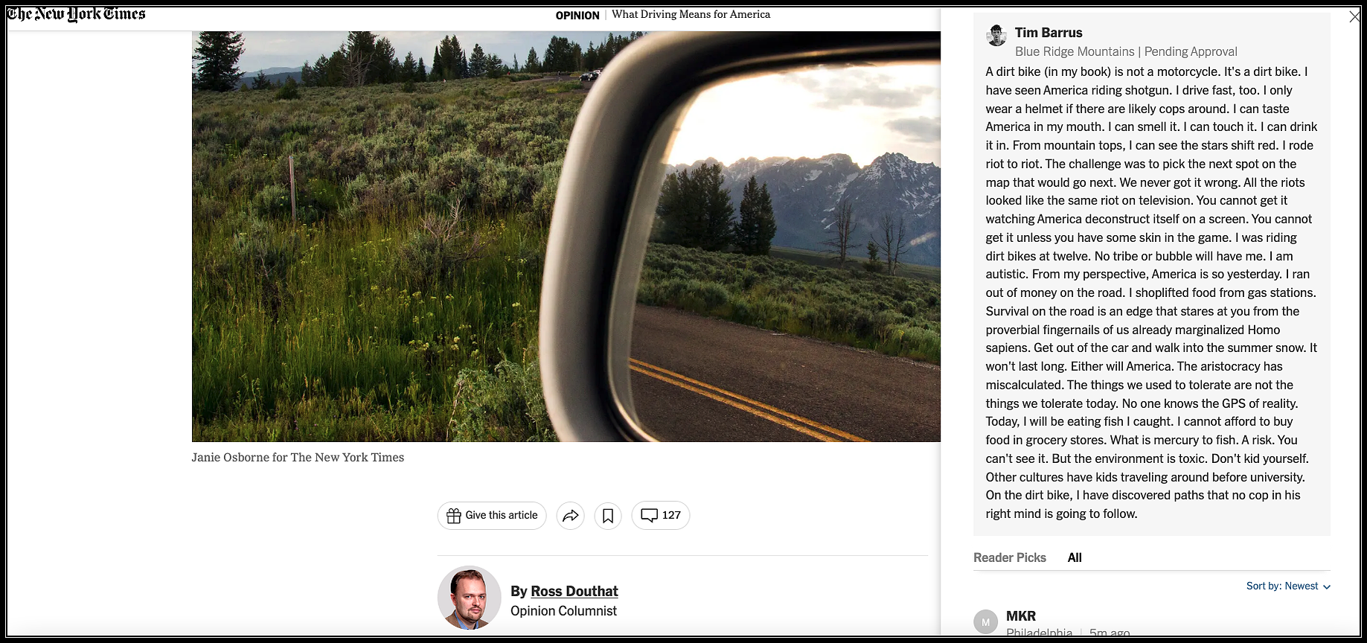The height and width of the screenshot is (643, 1367).
Task: Click The New York Times logo
Action: (76, 14)
